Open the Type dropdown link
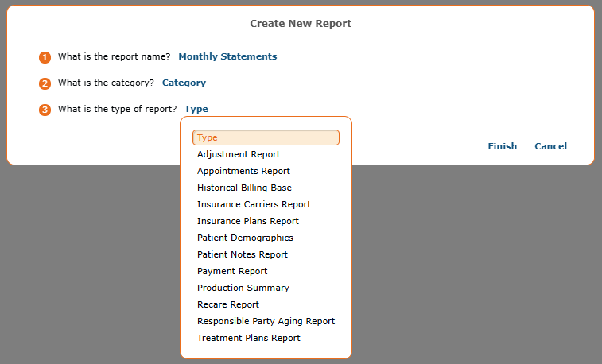Screen dimensions: 602x364 tap(196, 109)
